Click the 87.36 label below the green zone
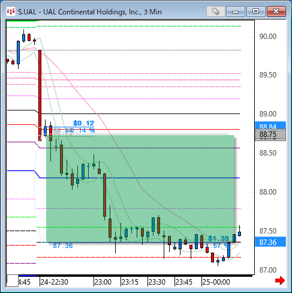The height and width of the screenshot is (293, 292). 63,246
